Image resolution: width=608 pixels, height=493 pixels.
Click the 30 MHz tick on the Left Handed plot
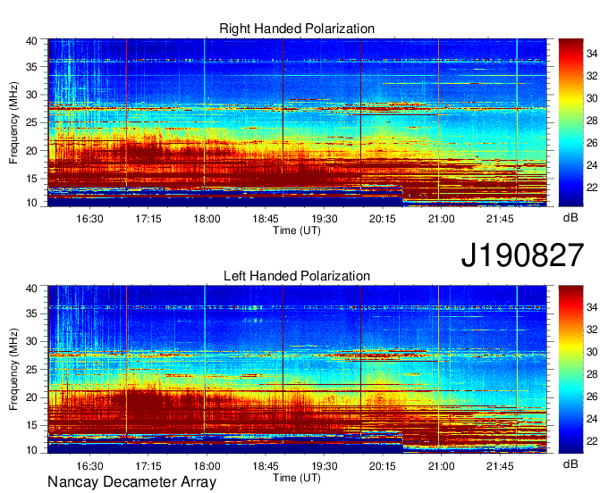pos(31,341)
